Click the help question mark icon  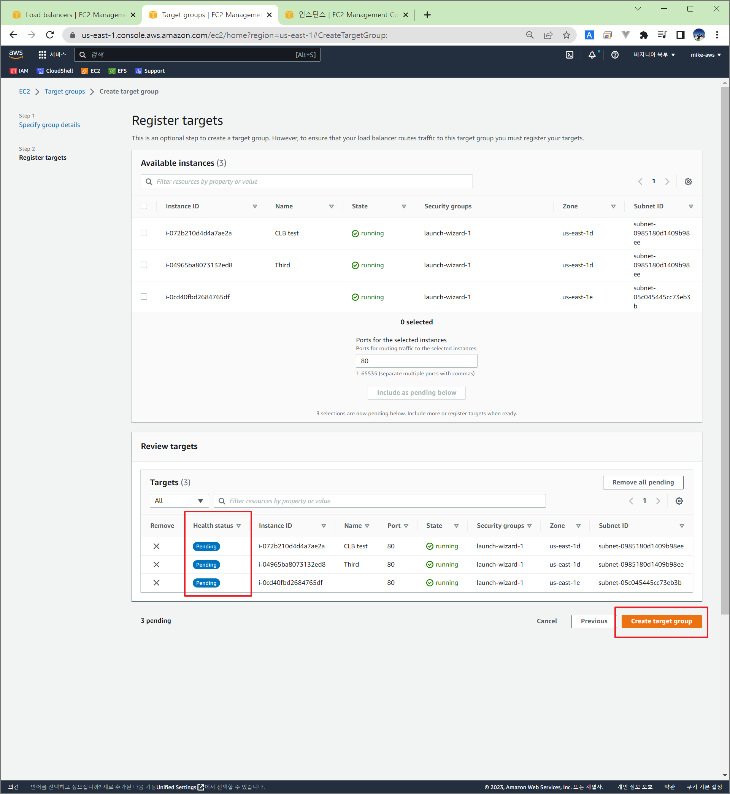[615, 55]
